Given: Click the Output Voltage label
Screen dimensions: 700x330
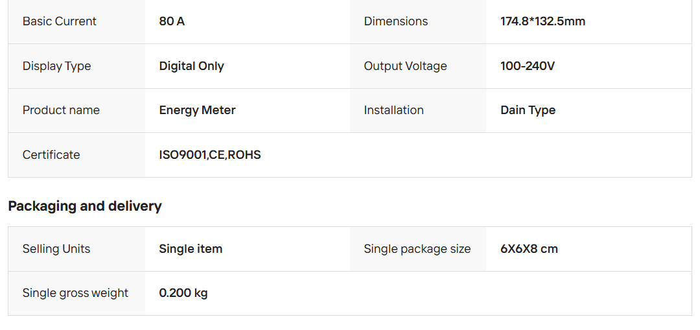Looking at the screenshot, I should pyautogui.click(x=405, y=66).
